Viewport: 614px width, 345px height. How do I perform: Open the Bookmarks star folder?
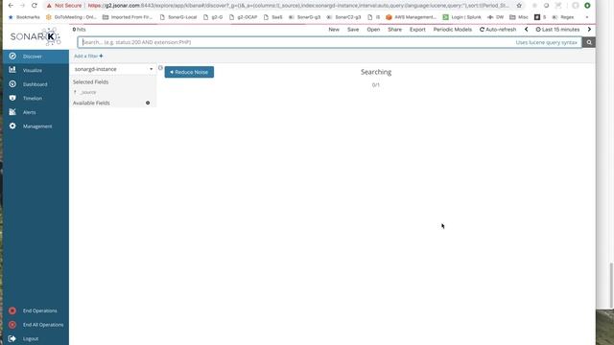pyautogui.click(x=24, y=17)
